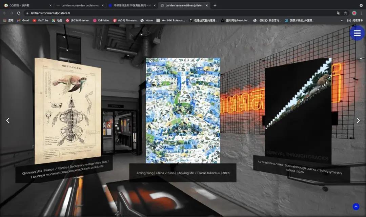Close the 环保海报系列 tab
This screenshot has width=366, height=217.
155,5
